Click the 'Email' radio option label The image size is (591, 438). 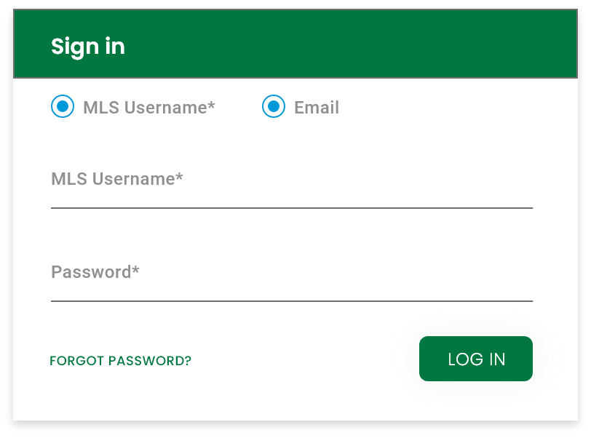pyautogui.click(x=317, y=108)
